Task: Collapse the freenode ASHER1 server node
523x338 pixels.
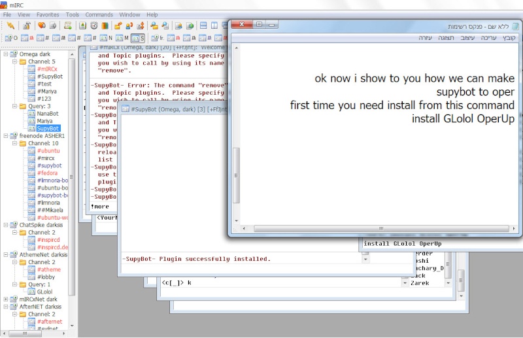Action: coord(6,136)
